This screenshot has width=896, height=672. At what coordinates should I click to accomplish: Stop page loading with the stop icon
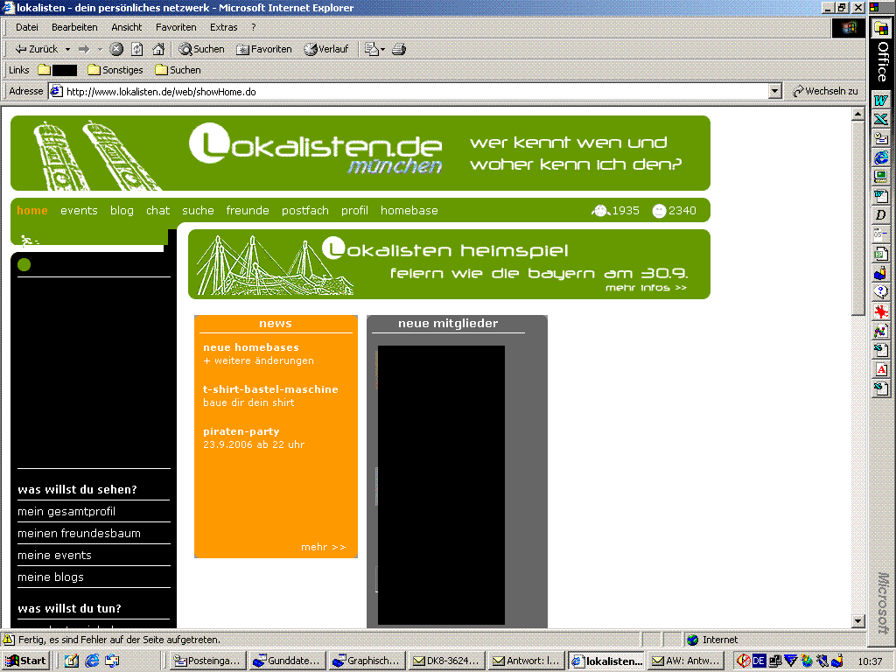click(x=116, y=49)
